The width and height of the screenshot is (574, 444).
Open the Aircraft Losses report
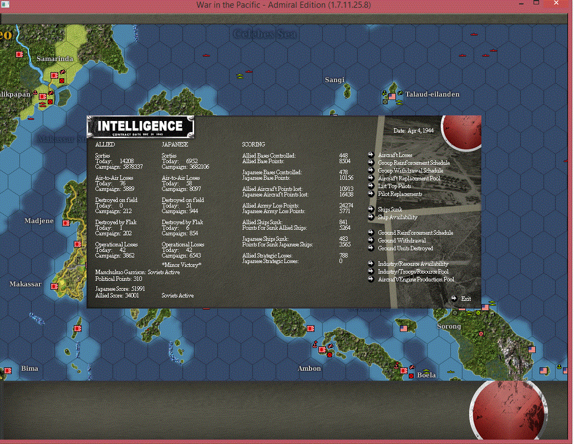[395, 155]
